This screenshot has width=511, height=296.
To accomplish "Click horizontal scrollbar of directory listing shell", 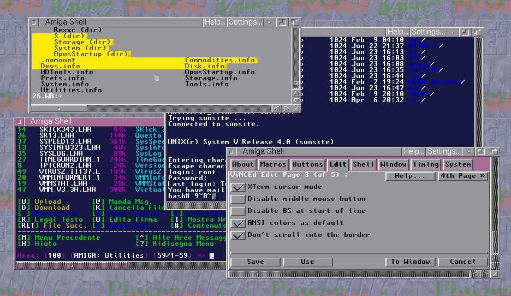I will (x=151, y=109).
